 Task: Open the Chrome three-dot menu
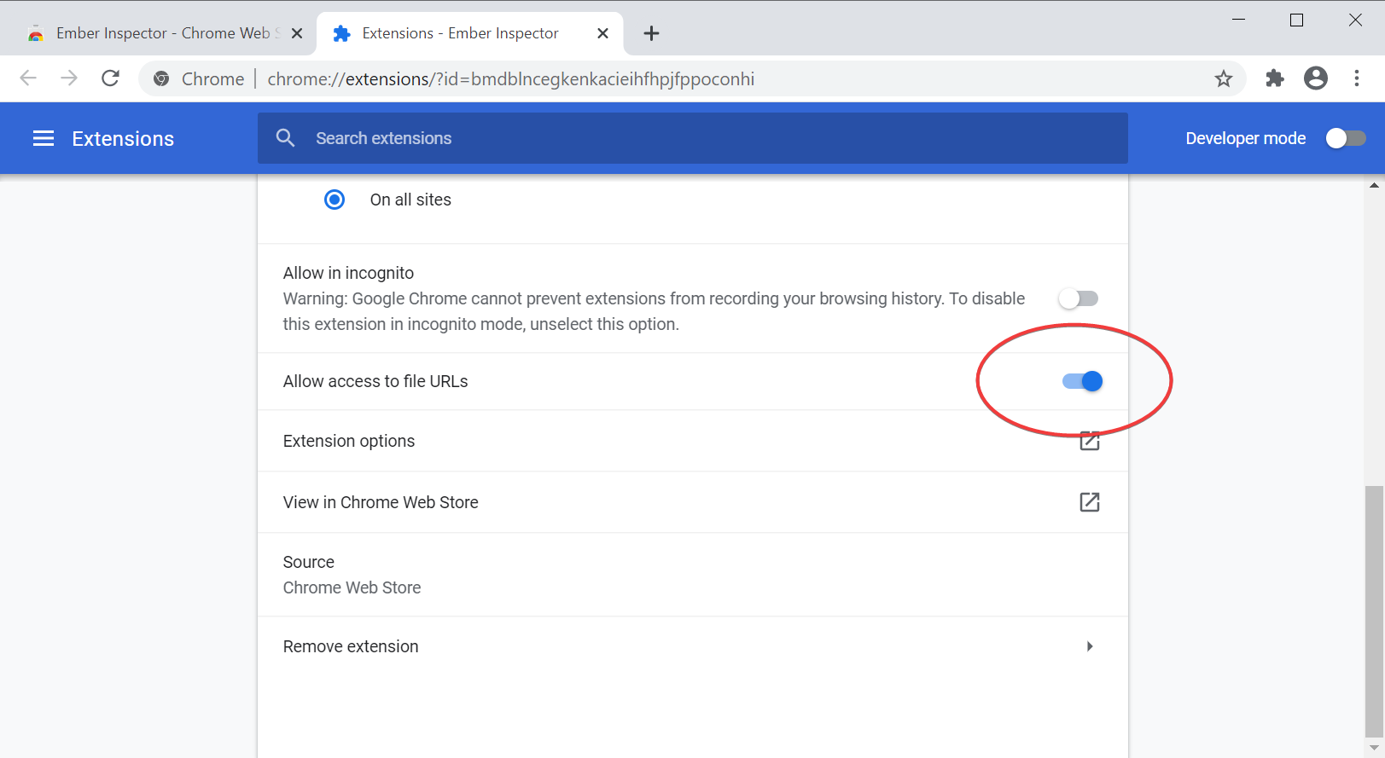tap(1356, 78)
